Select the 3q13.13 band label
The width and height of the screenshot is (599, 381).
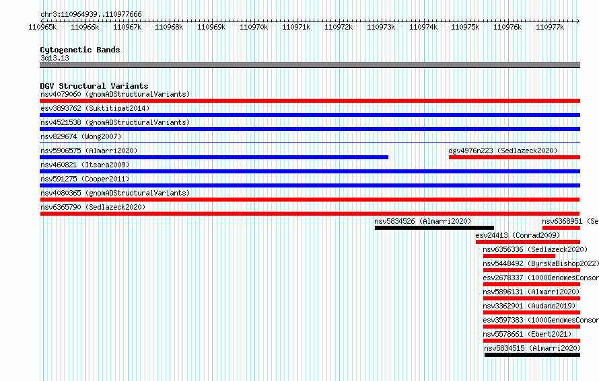[x=55, y=58]
